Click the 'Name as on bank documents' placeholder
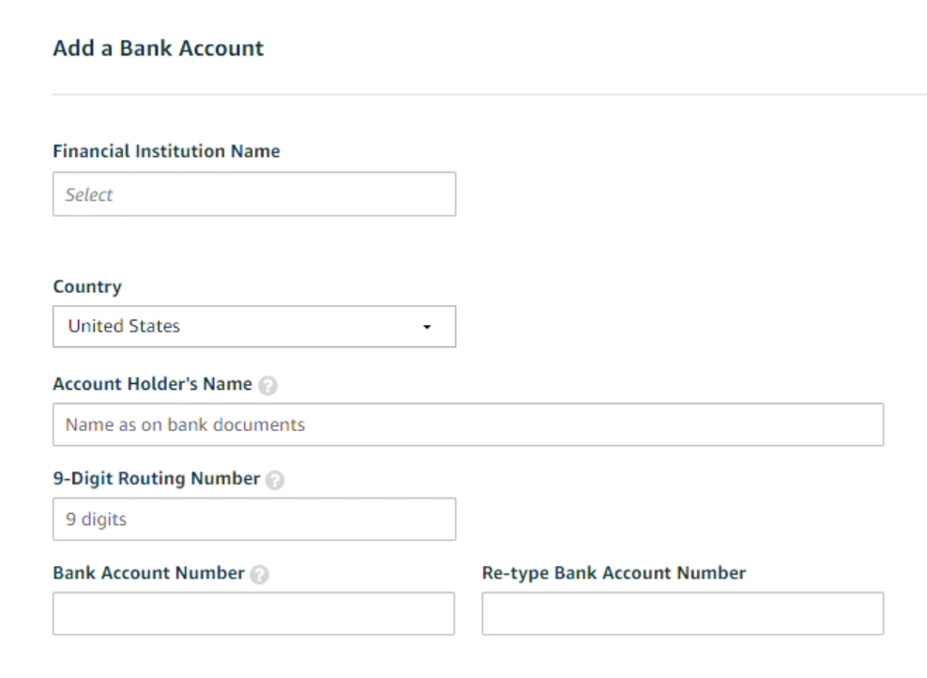The width and height of the screenshot is (927, 678). (185, 424)
